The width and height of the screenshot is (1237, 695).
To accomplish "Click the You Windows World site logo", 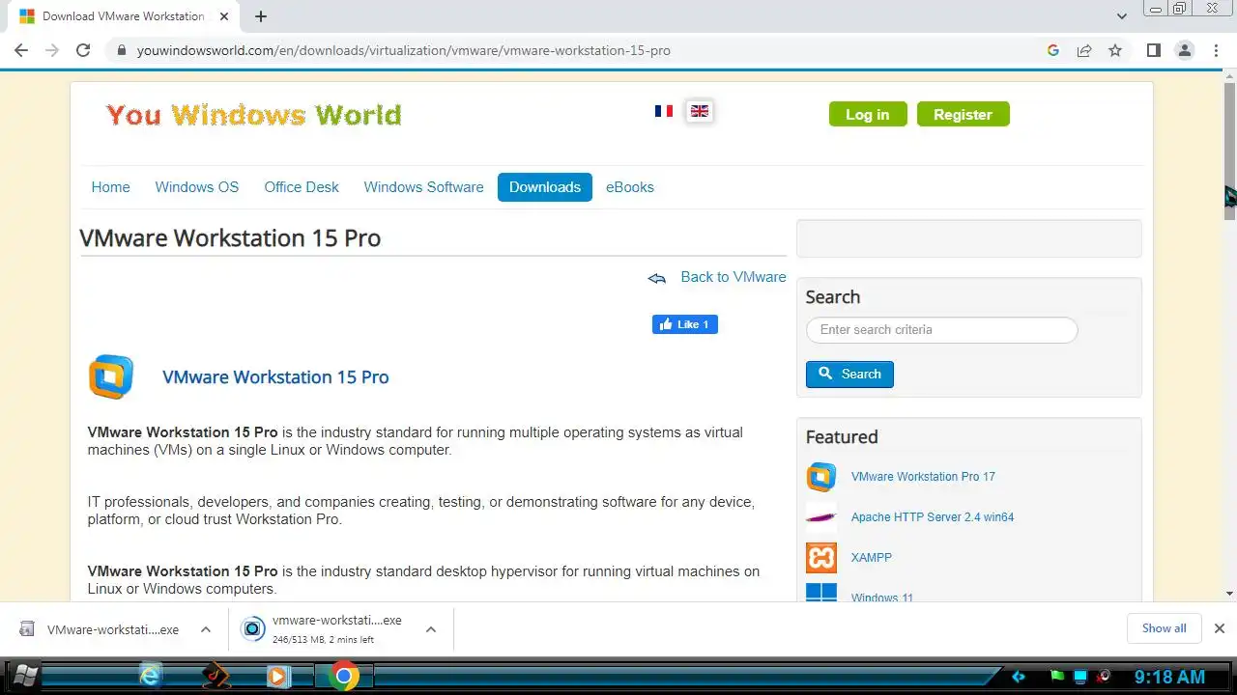I will [x=253, y=115].
